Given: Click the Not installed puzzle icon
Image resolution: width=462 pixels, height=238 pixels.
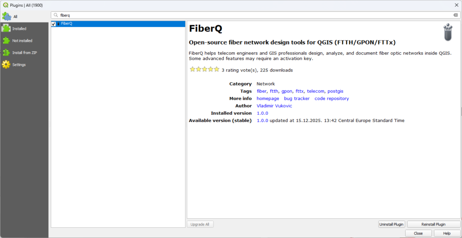Looking at the screenshot, I should pyautogui.click(x=6, y=40).
